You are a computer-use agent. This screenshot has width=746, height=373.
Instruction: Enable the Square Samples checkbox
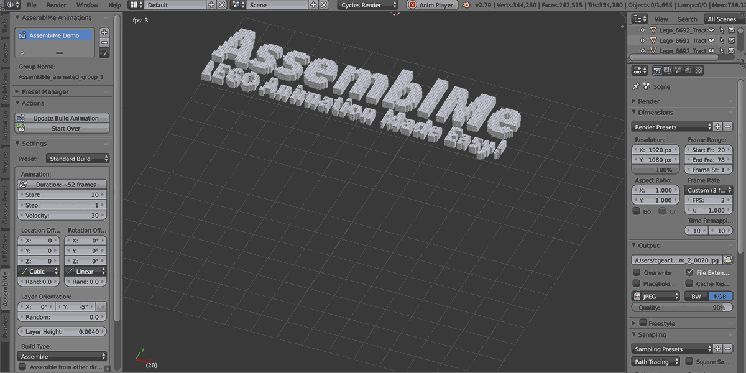pos(689,361)
